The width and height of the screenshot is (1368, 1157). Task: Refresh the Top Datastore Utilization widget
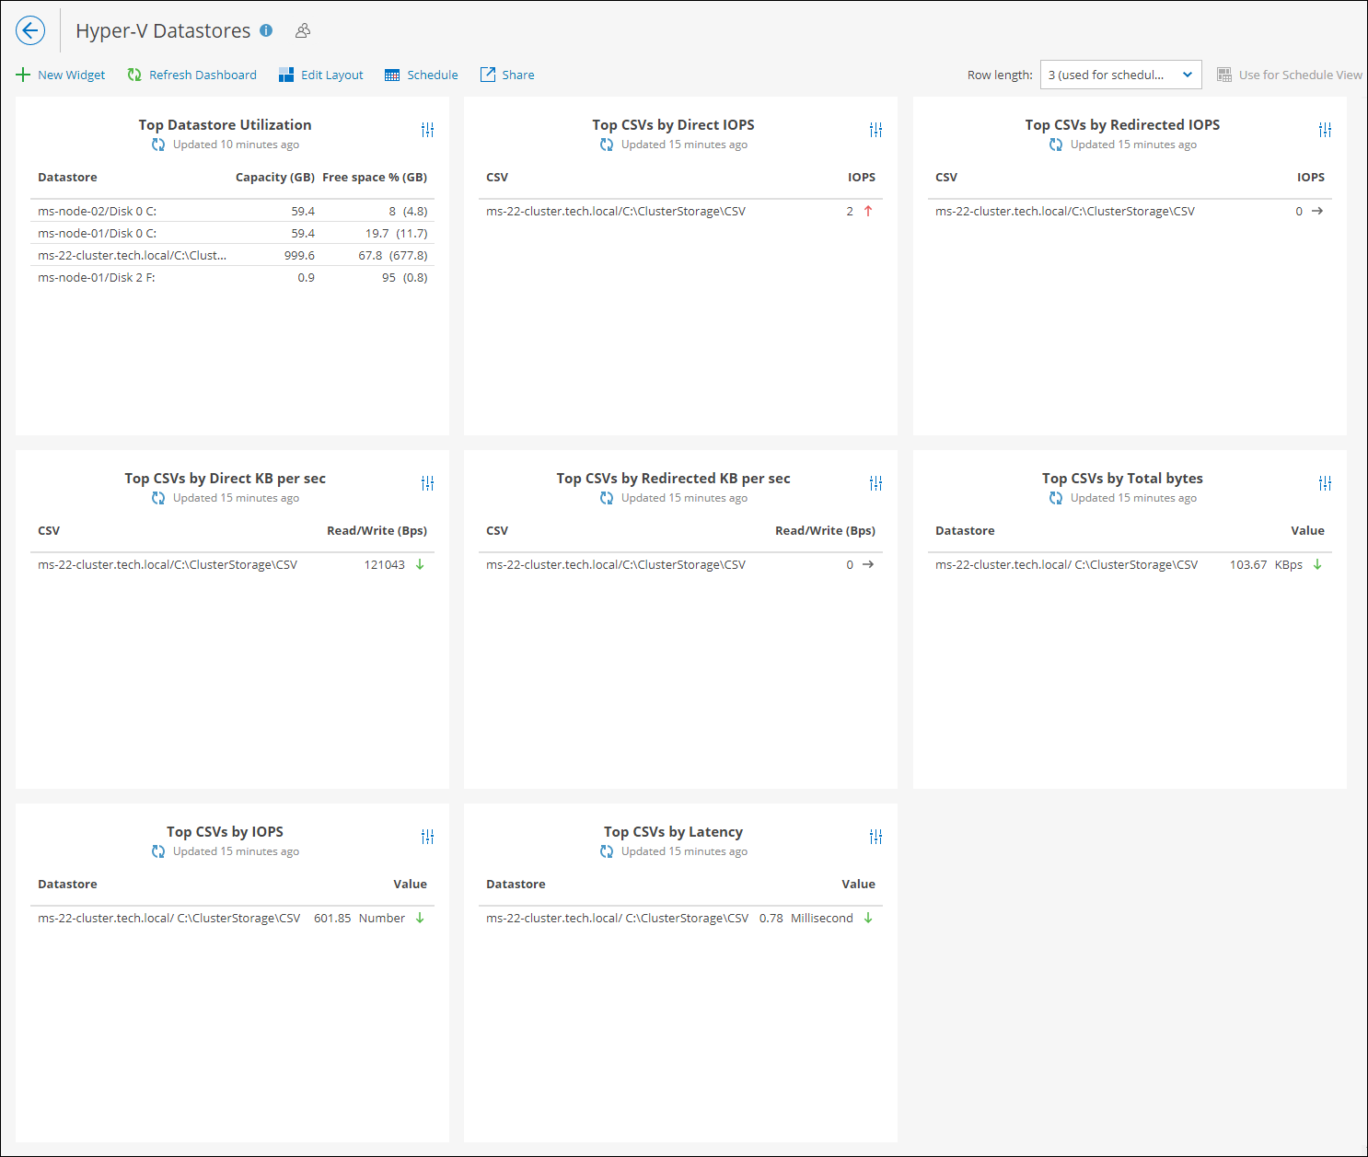coord(158,145)
